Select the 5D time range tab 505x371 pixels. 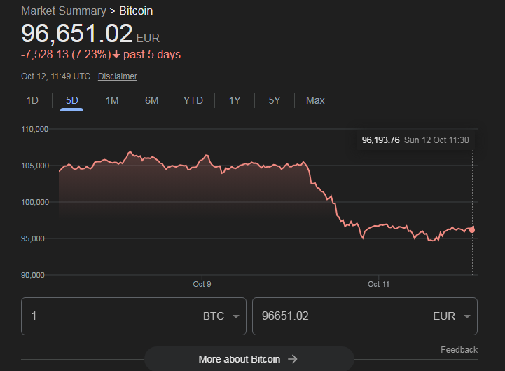[72, 100]
